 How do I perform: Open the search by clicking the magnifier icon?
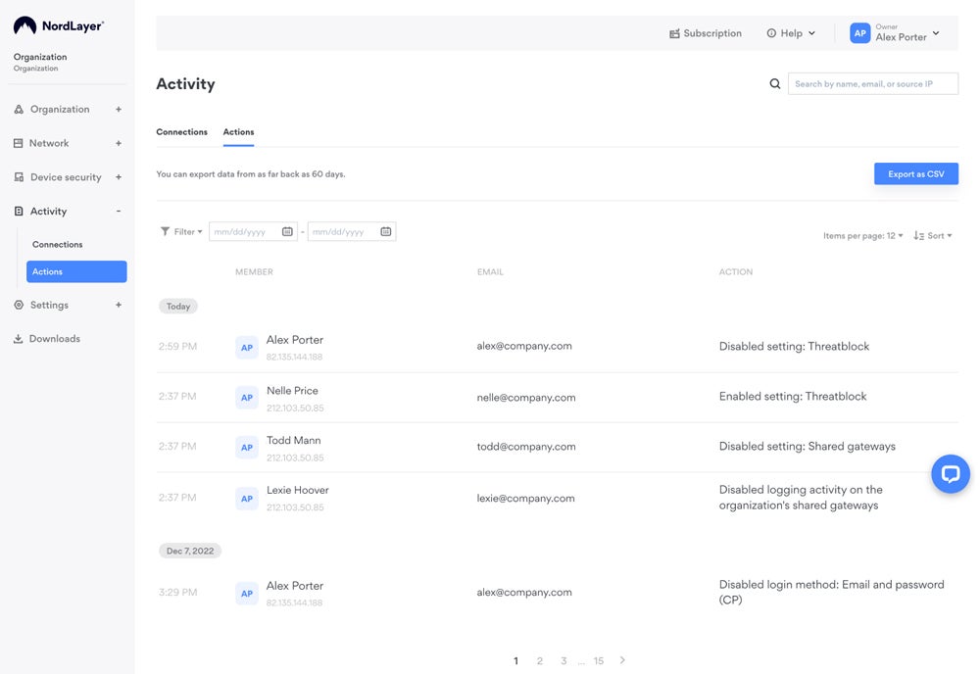click(774, 83)
